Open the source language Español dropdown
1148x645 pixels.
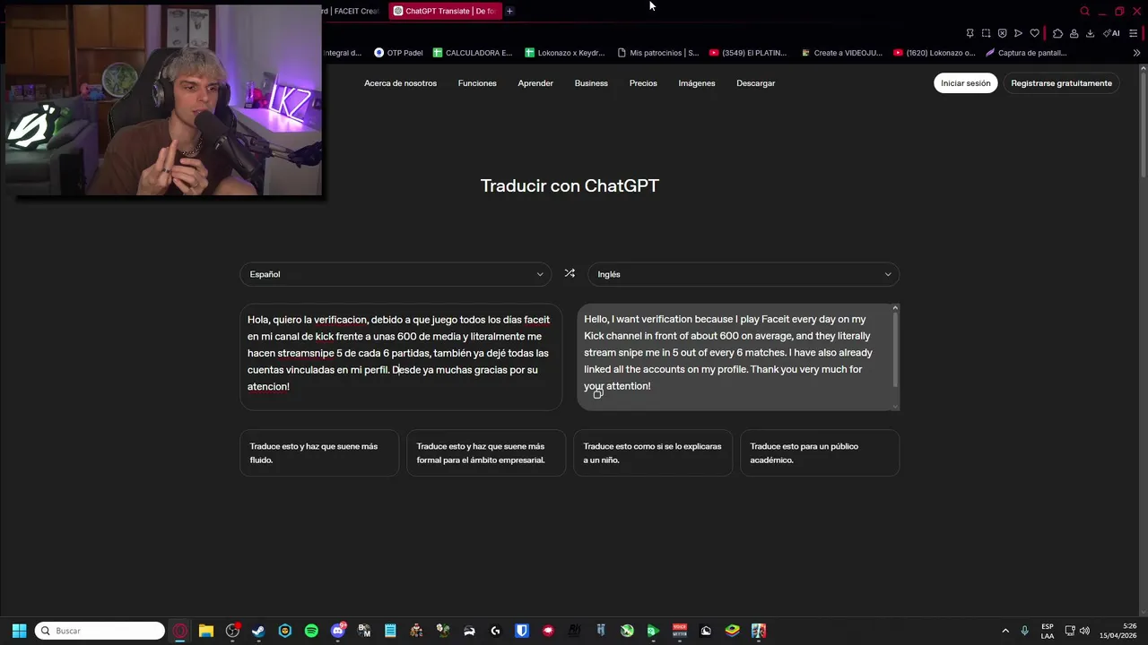pos(396,274)
